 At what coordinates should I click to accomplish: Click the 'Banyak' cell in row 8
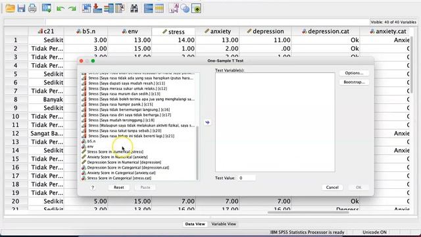point(46,99)
